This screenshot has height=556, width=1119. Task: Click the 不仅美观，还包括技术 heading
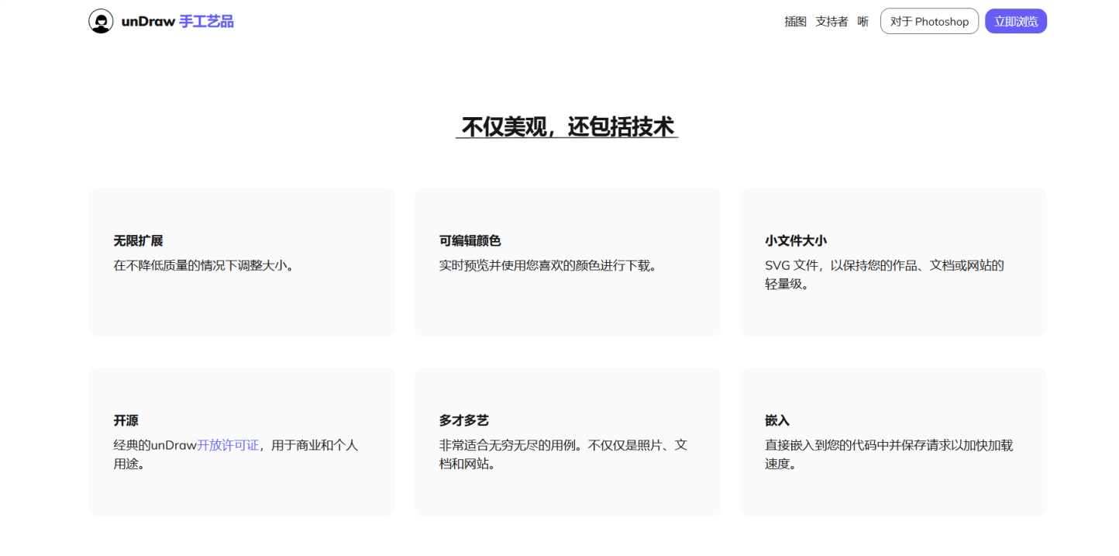(567, 126)
